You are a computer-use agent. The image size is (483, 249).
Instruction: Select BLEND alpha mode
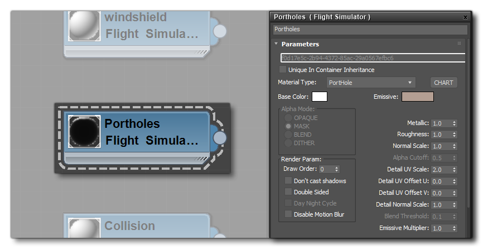(x=288, y=135)
